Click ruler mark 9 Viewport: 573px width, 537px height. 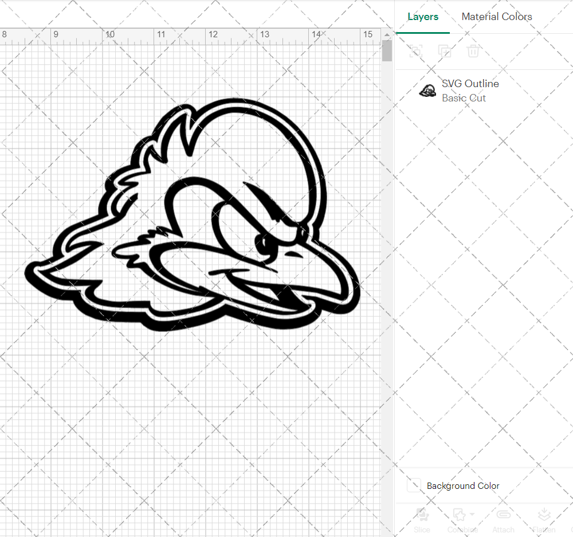coord(56,34)
